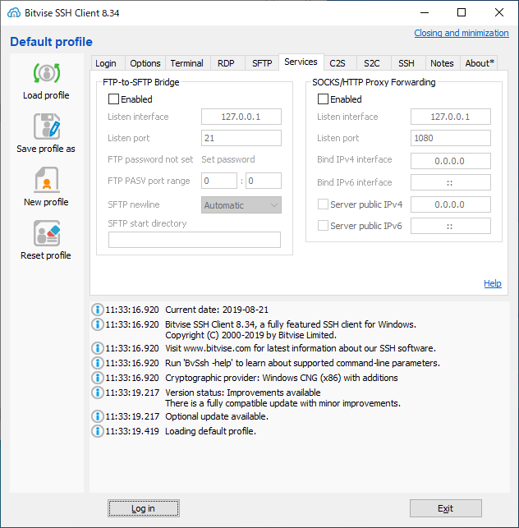Switch to the SSH tab
This screenshot has height=528, width=519.
406,63
